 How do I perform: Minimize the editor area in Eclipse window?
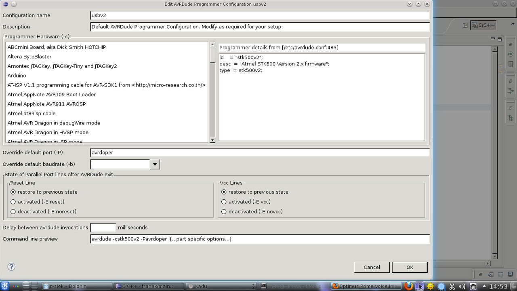(493, 39)
